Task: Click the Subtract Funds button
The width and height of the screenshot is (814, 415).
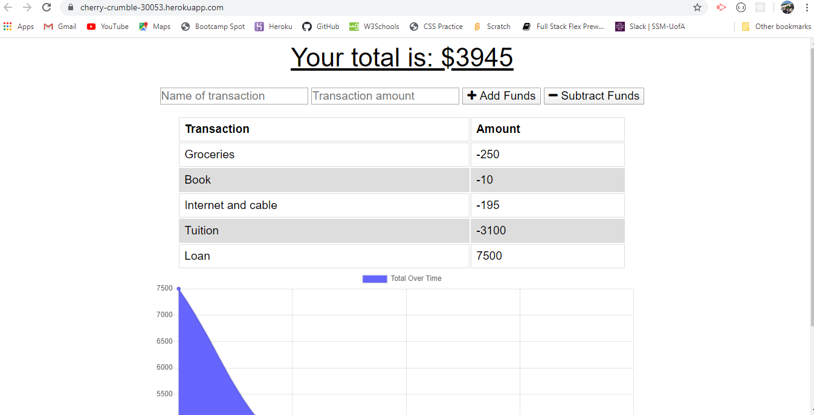Action: (x=593, y=95)
